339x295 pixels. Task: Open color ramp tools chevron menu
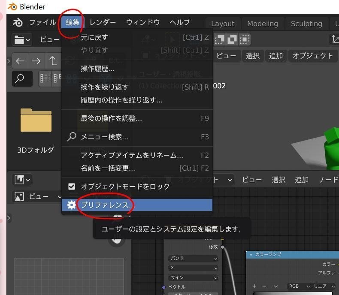(x=275, y=286)
